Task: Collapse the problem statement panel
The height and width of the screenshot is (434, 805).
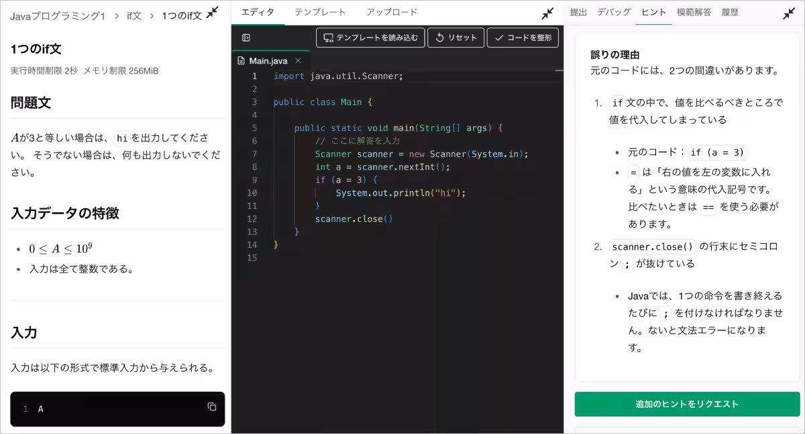Action: [x=213, y=12]
